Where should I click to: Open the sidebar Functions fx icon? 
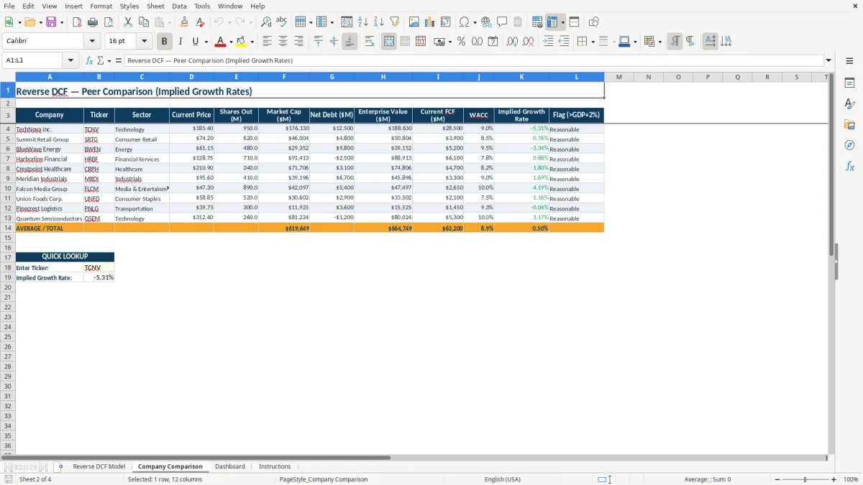click(x=849, y=166)
